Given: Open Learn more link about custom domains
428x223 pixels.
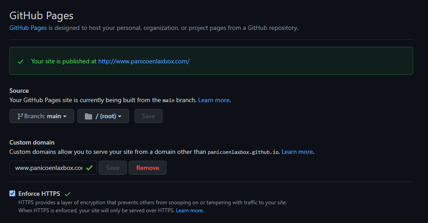Looking at the screenshot, I should [297, 152].
